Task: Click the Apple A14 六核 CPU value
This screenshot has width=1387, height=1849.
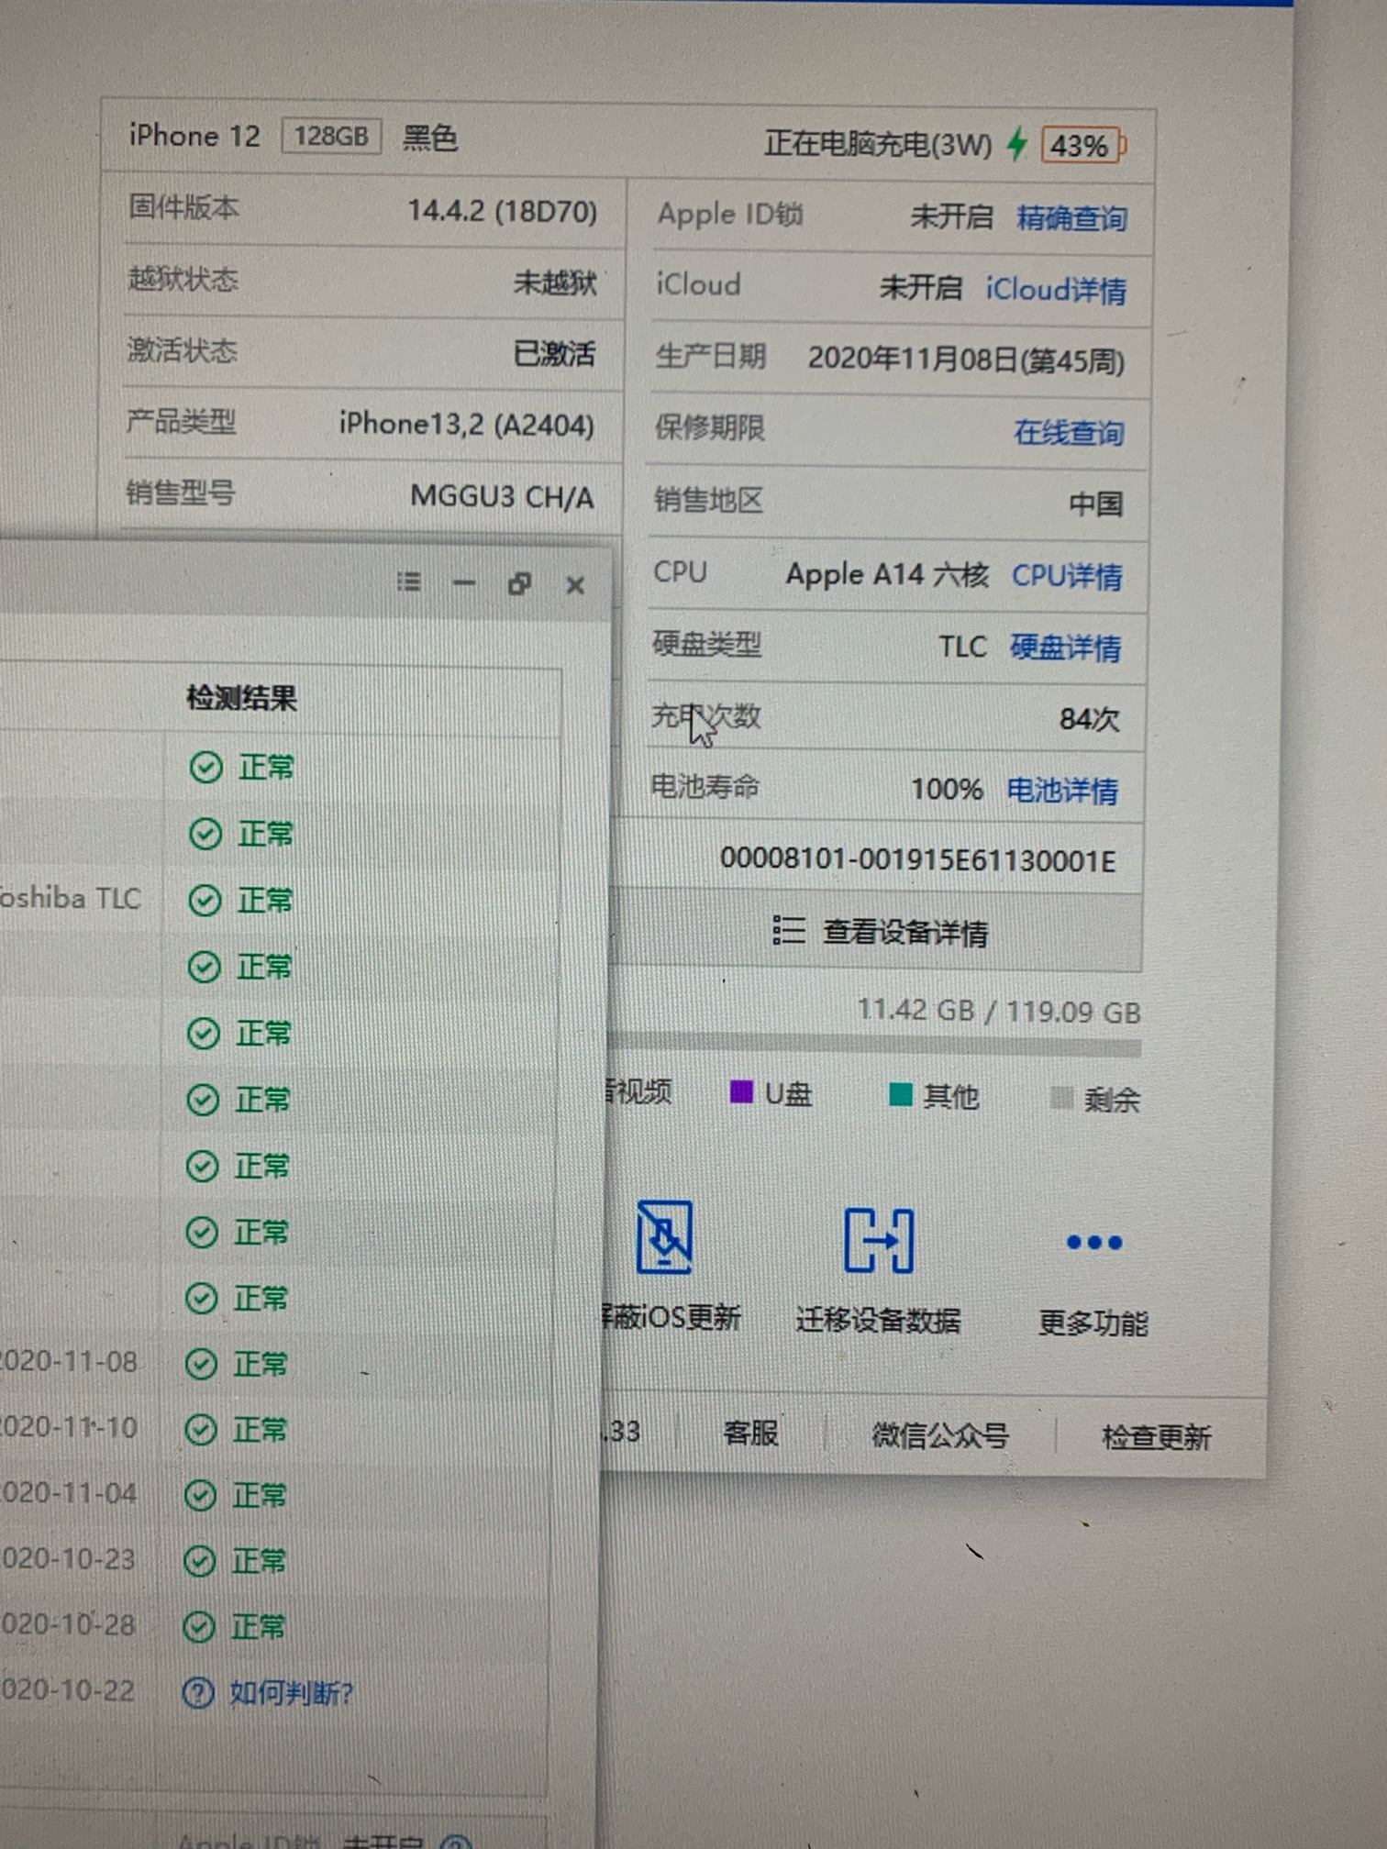Action: click(887, 574)
